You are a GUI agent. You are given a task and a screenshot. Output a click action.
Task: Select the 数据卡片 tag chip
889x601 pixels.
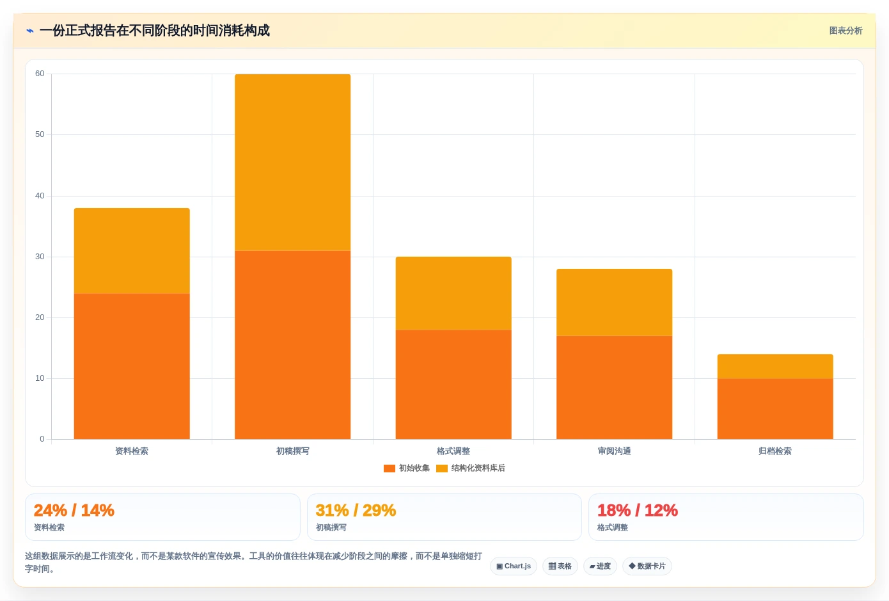pyautogui.click(x=647, y=566)
